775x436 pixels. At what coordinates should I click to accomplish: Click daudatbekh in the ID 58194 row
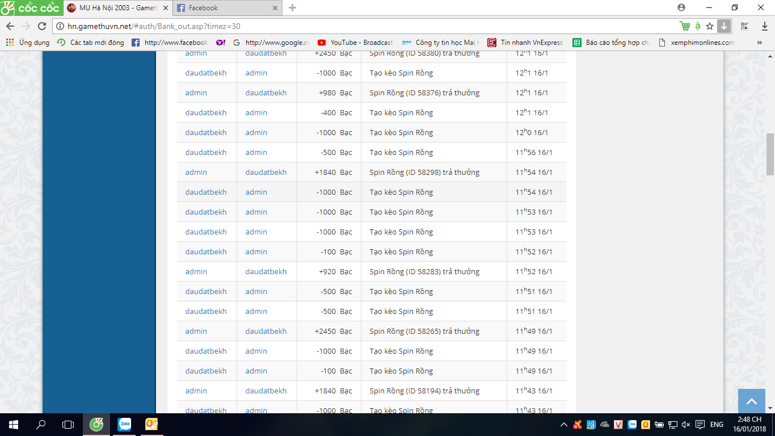tap(266, 391)
